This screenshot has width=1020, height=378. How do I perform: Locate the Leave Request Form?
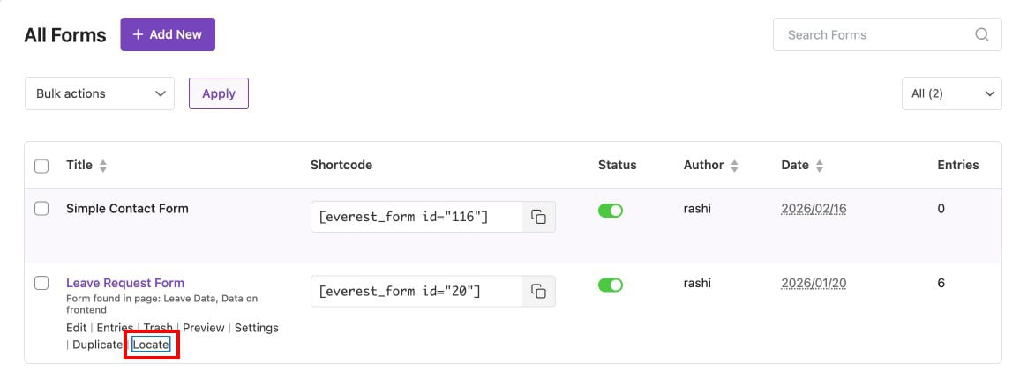pos(151,345)
